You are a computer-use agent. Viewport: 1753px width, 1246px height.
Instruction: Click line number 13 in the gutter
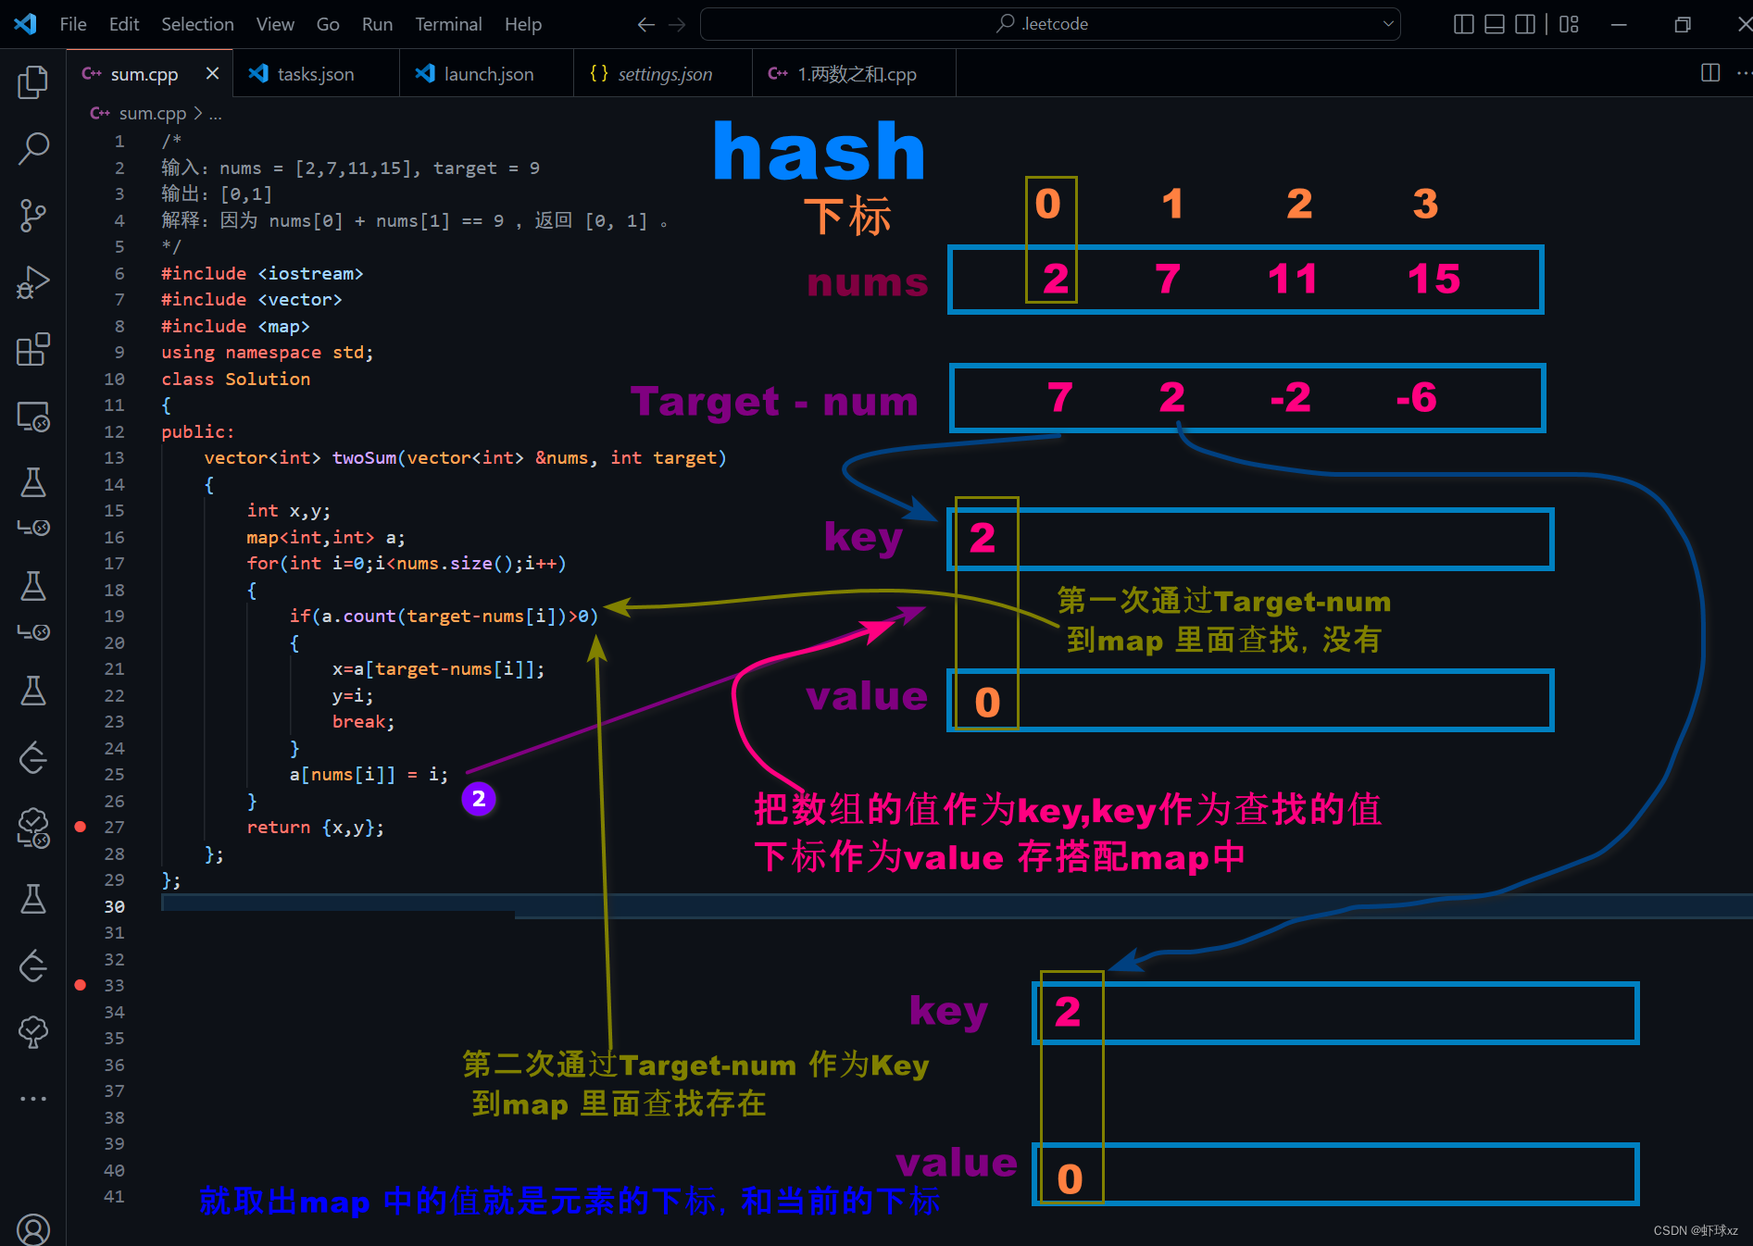[x=114, y=457]
